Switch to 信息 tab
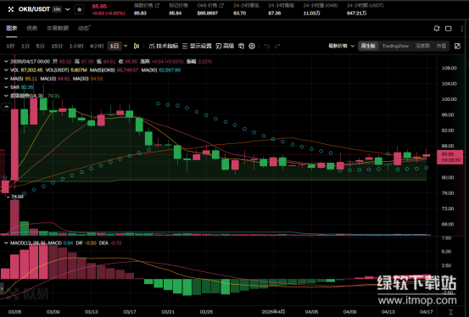This screenshot has width=469, height=317. pos(31,28)
